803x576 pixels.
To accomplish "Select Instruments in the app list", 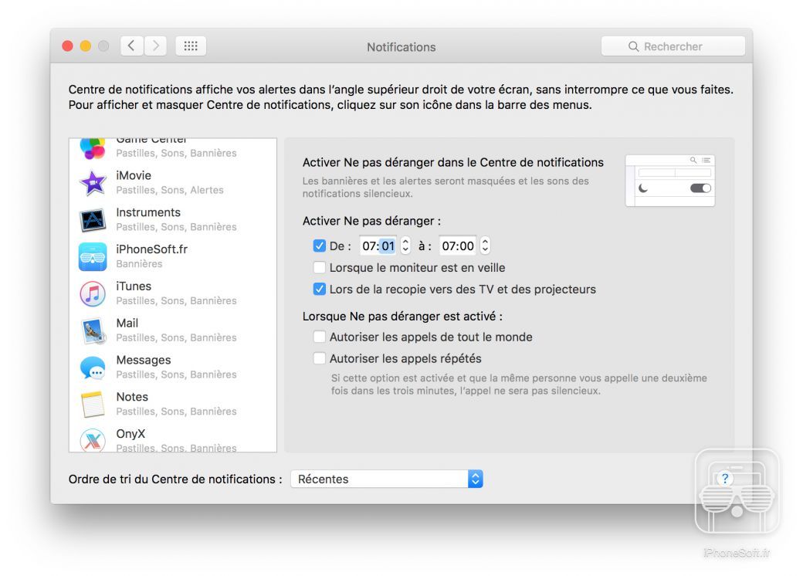I will click(173, 219).
